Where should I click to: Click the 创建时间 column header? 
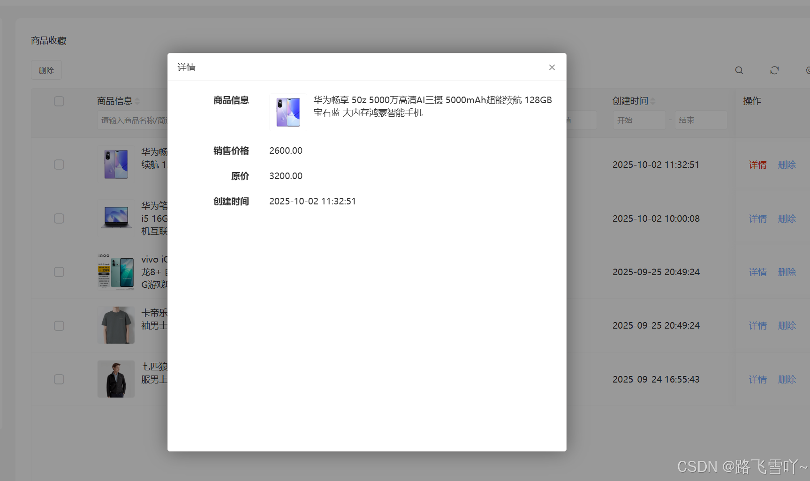tap(630, 101)
